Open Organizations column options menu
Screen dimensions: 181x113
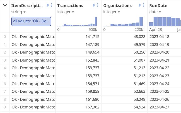tap(144, 5)
